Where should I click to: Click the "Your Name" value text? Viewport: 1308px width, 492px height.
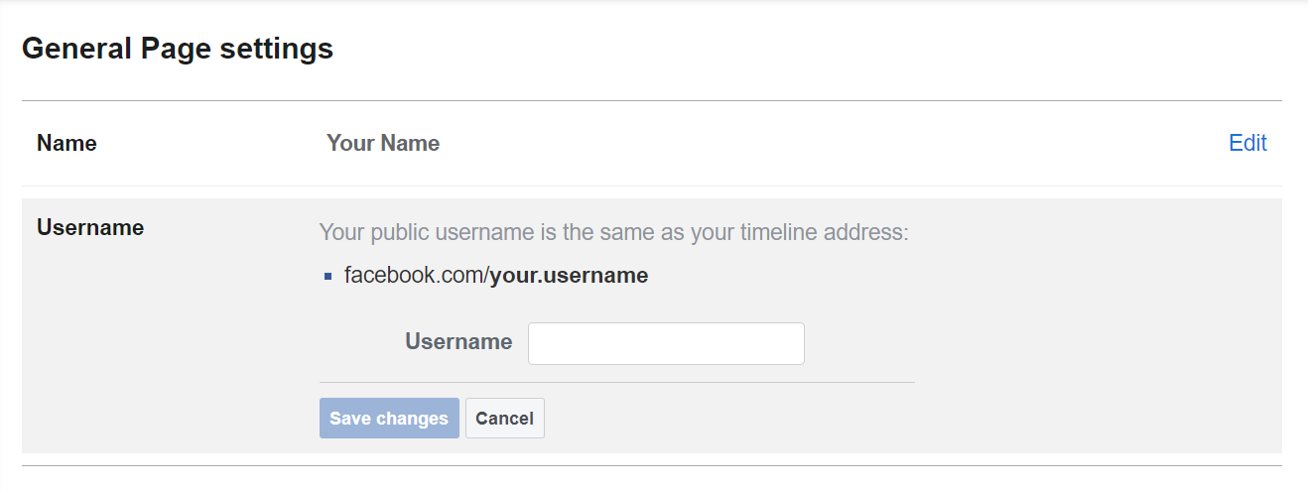coord(383,143)
